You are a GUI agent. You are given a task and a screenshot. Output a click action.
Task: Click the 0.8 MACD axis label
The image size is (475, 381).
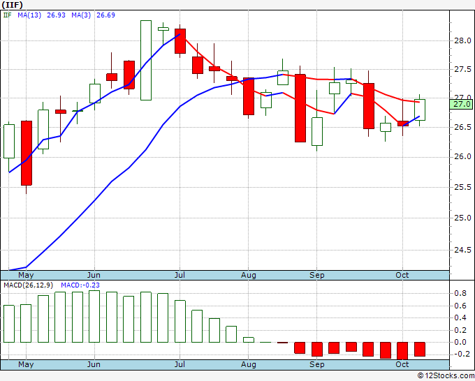tap(460, 293)
